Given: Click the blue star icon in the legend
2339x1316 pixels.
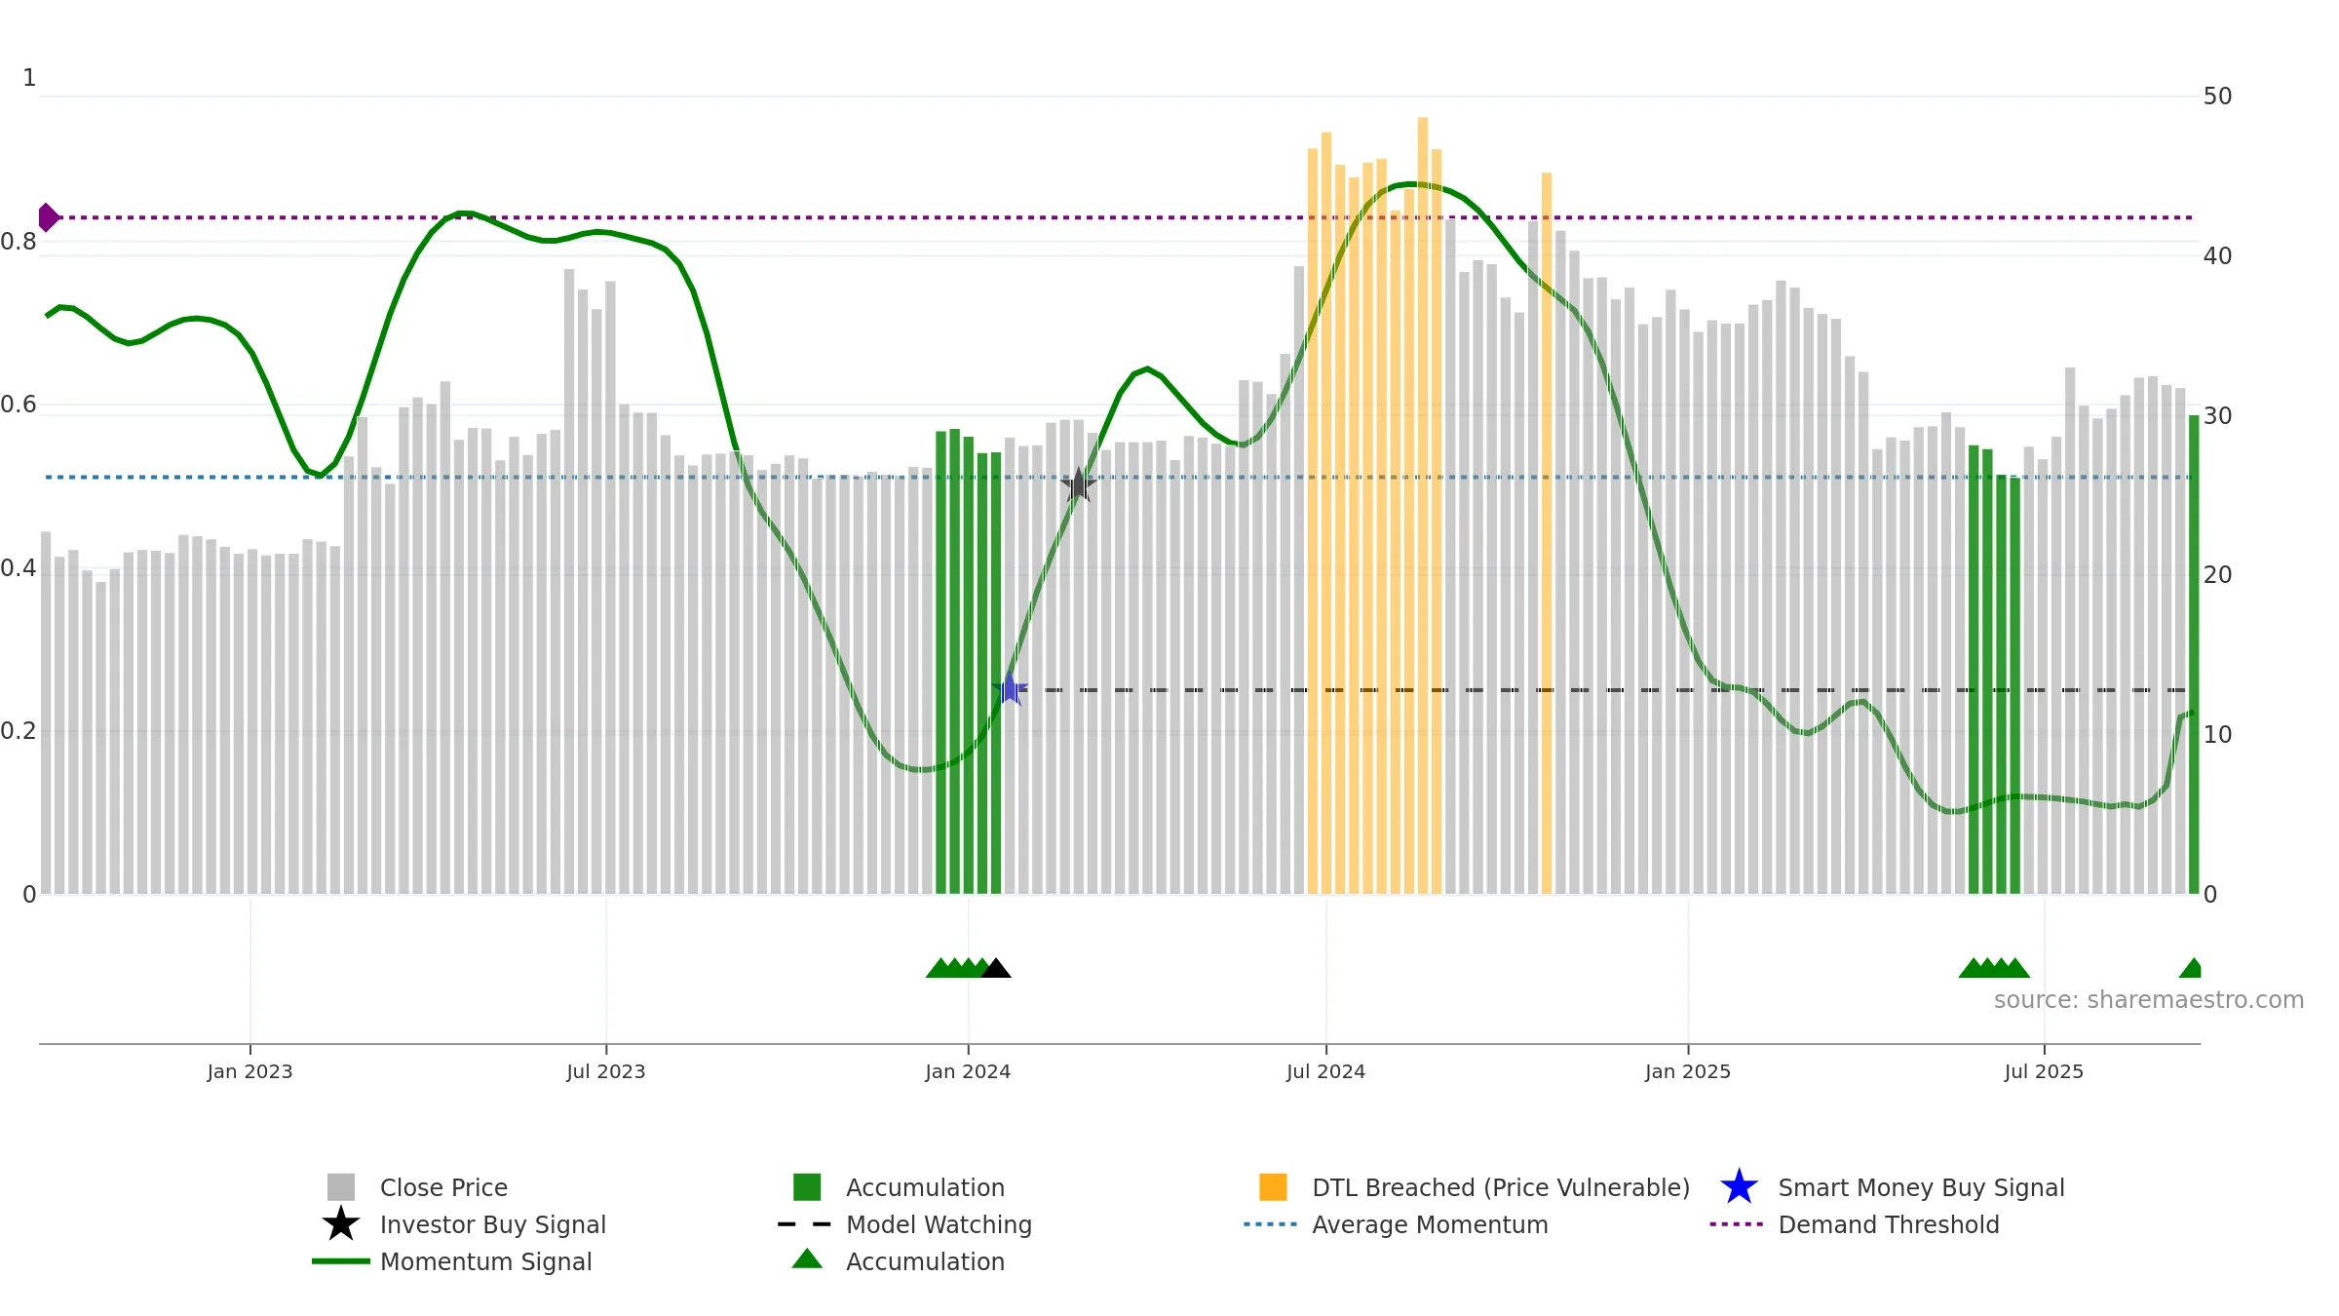Looking at the screenshot, I should click(1739, 1187).
